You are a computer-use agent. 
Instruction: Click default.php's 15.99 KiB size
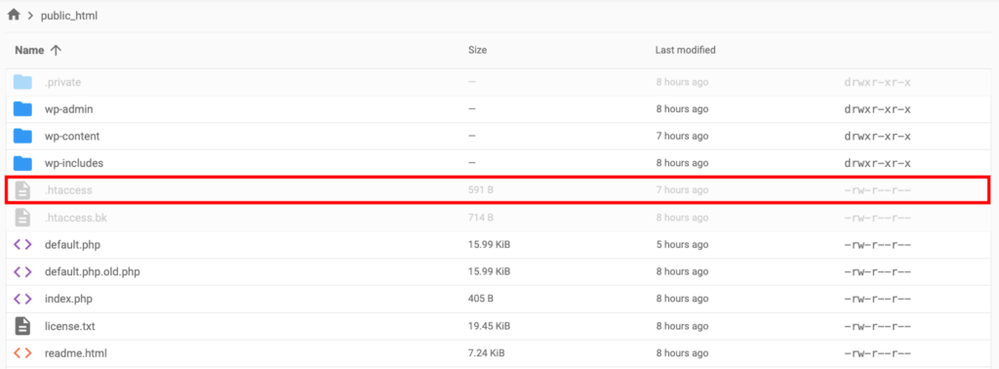coord(489,245)
